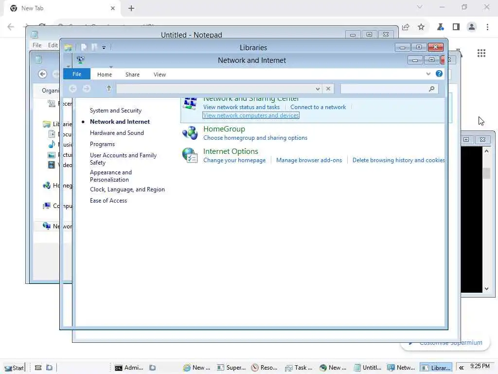
Task: Go to Appearance and Personalization
Action: point(111,176)
